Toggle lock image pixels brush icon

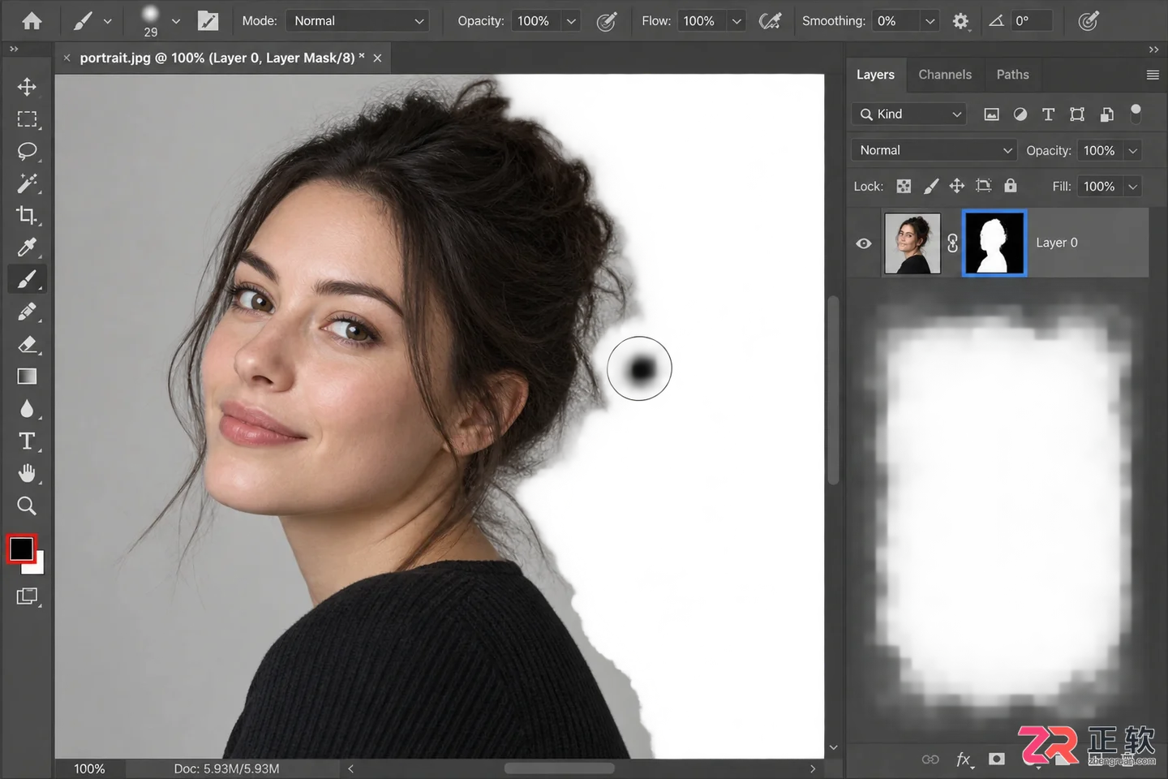931,186
